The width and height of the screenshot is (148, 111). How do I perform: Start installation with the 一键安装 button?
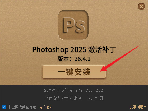pyautogui.click(x=74, y=72)
